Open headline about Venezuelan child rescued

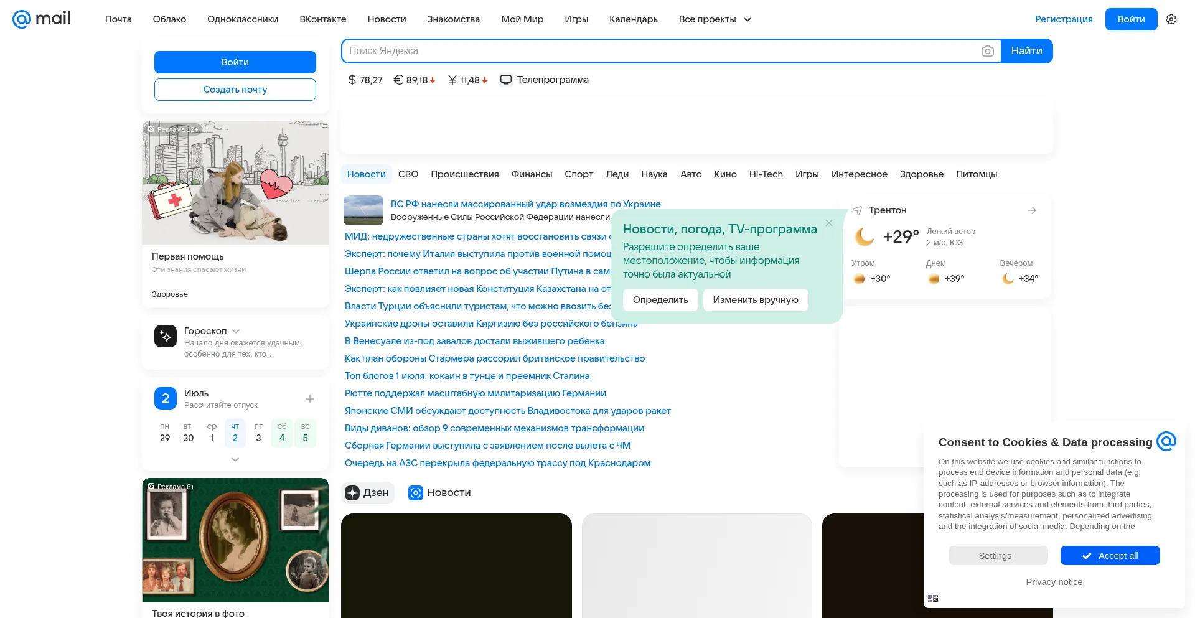(475, 341)
